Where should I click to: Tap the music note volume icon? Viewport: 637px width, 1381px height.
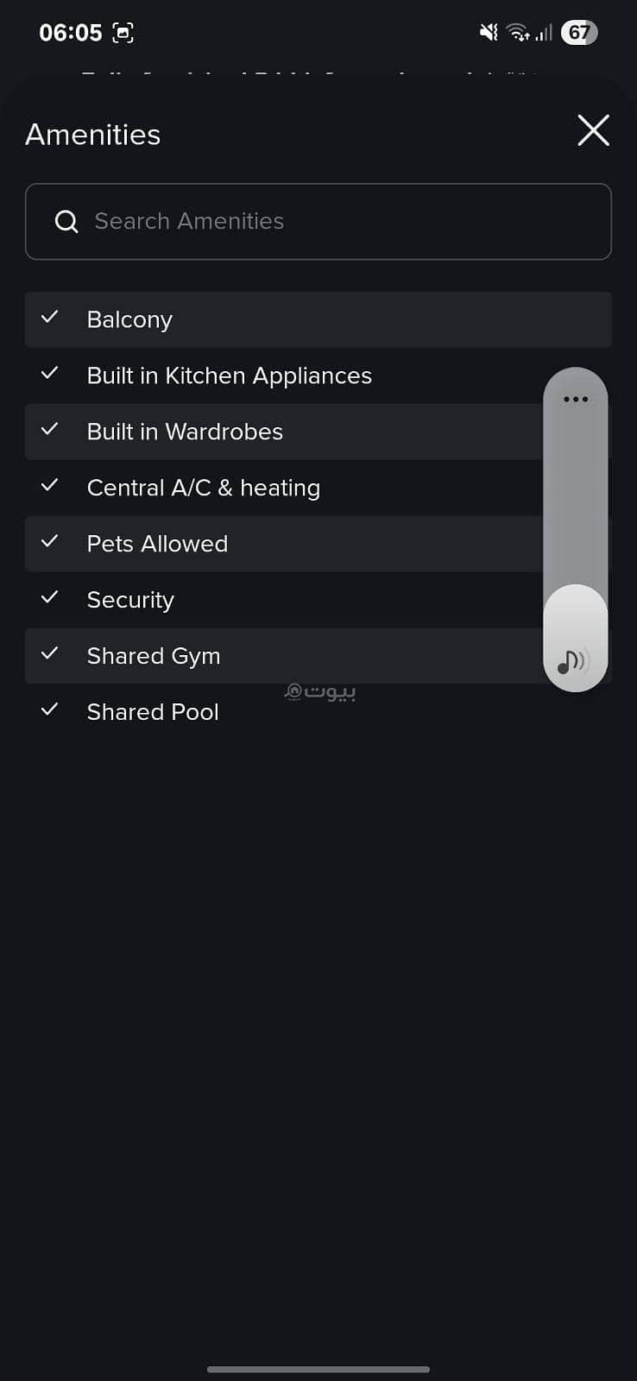point(574,661)
